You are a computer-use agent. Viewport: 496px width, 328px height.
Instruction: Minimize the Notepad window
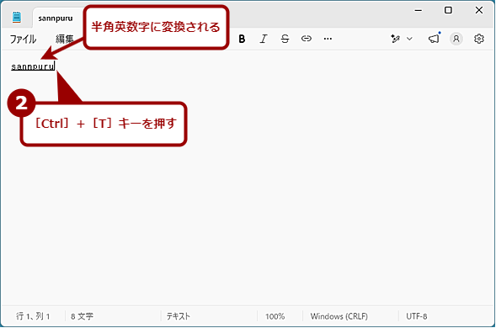[x=419, y=10]
